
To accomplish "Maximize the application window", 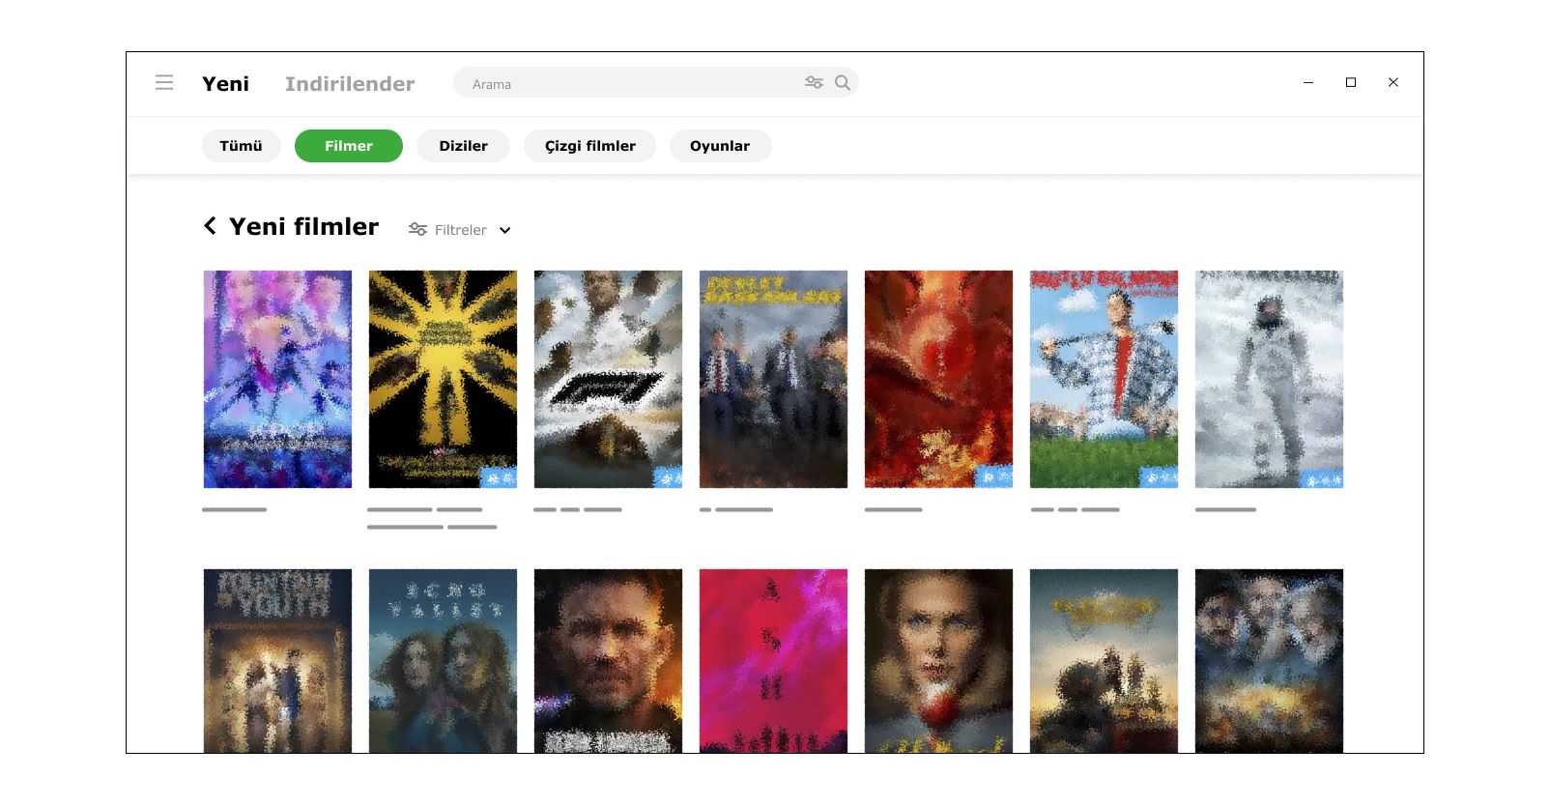I will coord(1351,83).
